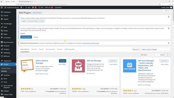Viewport: 174px width, 98px height.
Task: Switch to the Featured tab
Action: pyautogui.click(x=34, y=49)
